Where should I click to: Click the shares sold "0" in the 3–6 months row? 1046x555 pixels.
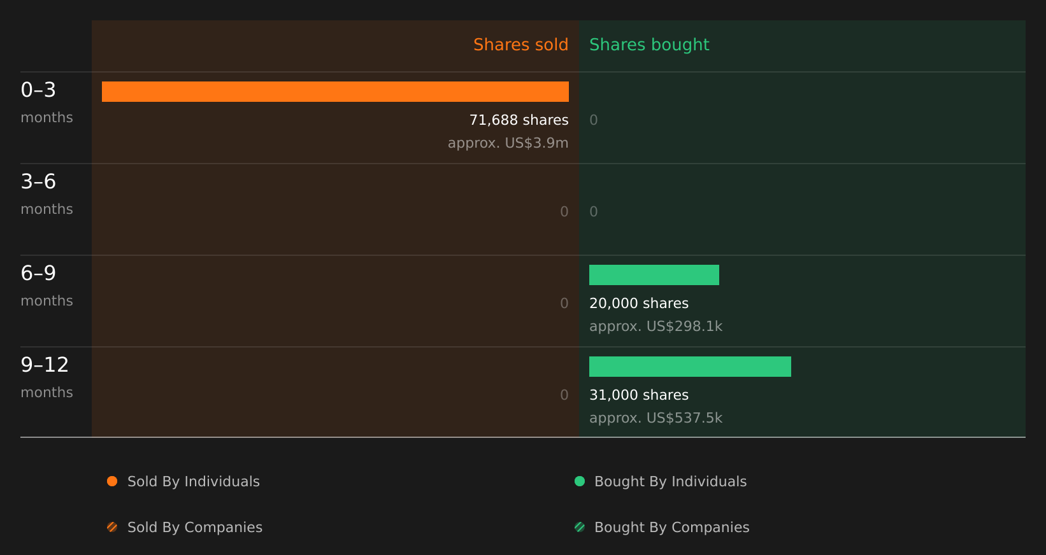(564, 211)
